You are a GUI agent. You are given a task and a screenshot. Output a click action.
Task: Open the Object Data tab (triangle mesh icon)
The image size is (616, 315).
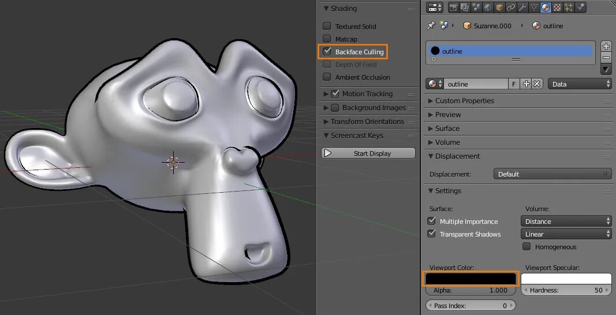(x=534, y=7)
